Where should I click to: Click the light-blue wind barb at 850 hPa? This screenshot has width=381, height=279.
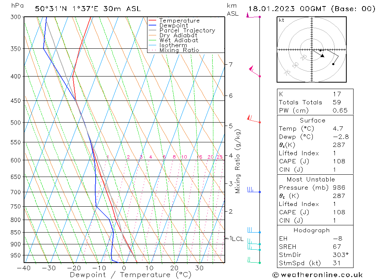pyautogui.click(x=254, y=230)
